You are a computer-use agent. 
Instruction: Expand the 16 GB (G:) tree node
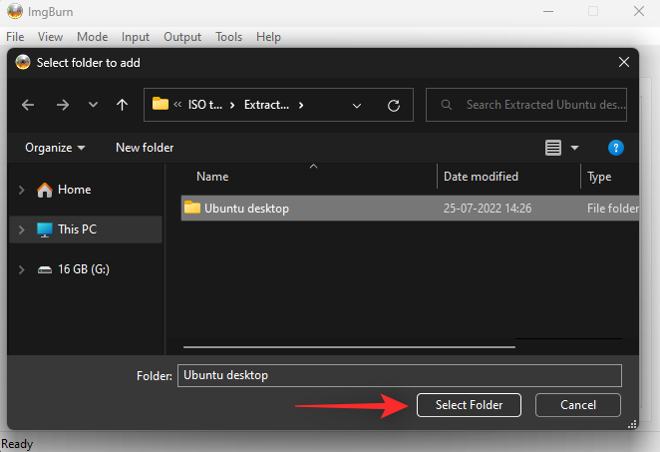click(22, 269)
